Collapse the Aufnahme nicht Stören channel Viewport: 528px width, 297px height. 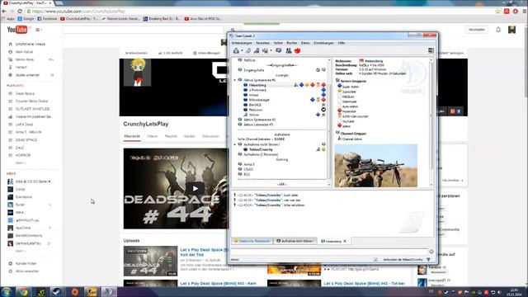pos(235,144)
